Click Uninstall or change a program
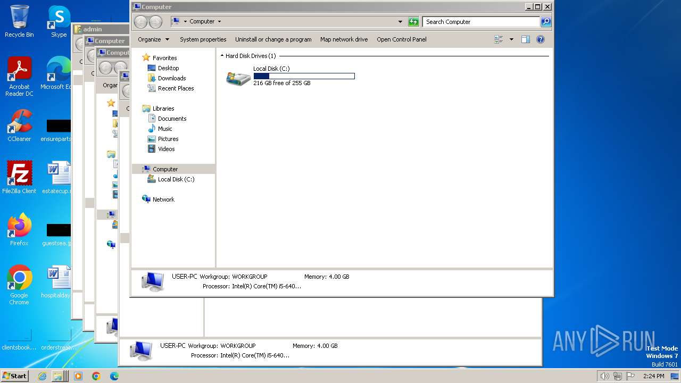681x383 pixels. coord(273,39)
